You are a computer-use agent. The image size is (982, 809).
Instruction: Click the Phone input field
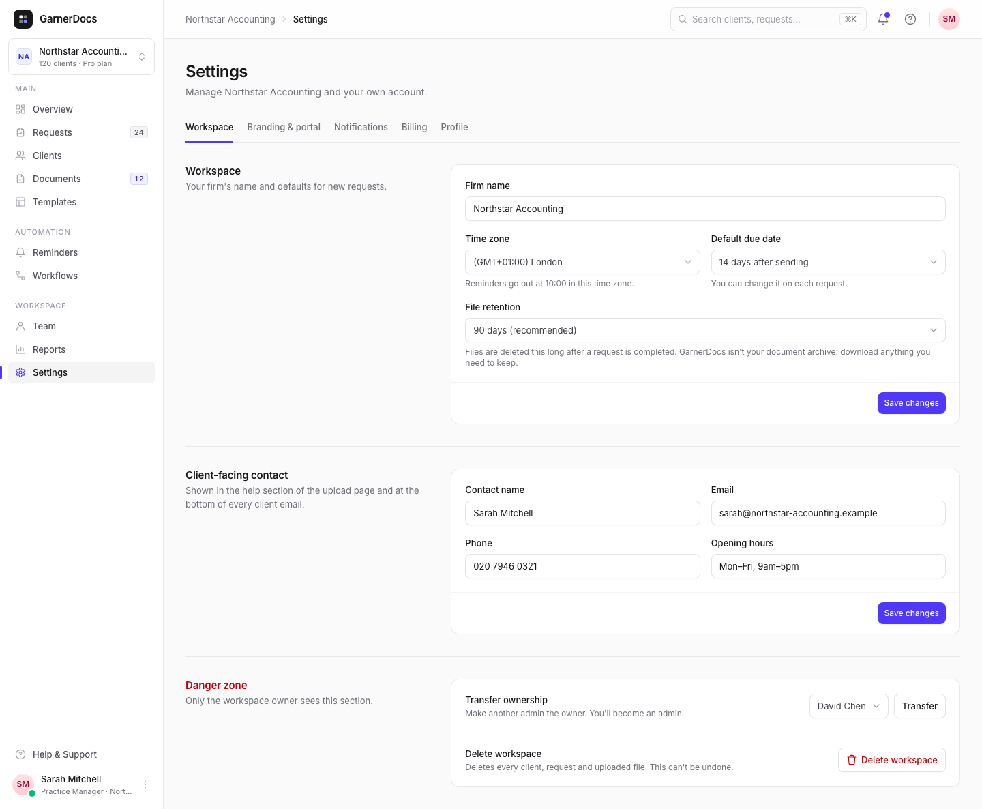click(582, 566)
